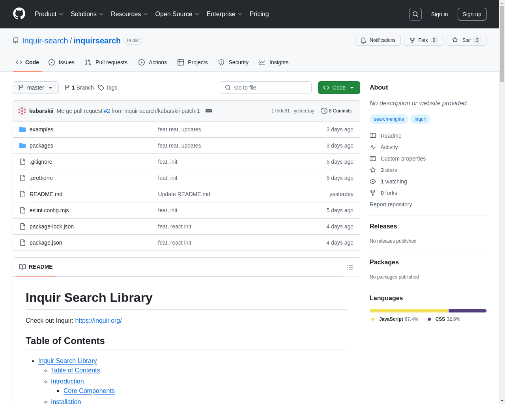Click the examples folder icon
This screenshot has height=404, width=505.
pos(22,129)
